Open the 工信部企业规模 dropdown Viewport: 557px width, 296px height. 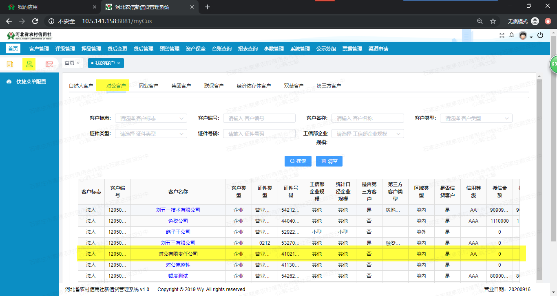367,133
